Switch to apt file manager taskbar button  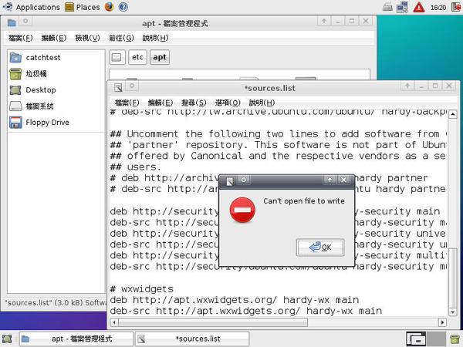(x=76, y=339)
